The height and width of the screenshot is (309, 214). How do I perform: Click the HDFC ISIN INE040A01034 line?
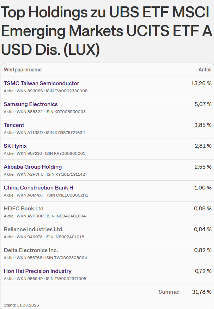point(45,216)
